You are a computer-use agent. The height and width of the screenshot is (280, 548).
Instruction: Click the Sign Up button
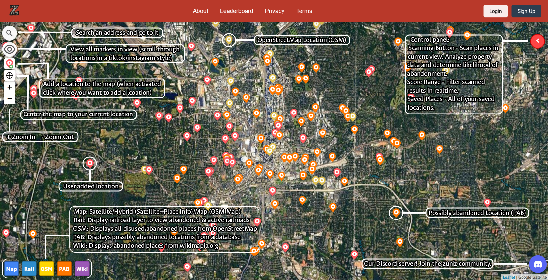(526, 11)
